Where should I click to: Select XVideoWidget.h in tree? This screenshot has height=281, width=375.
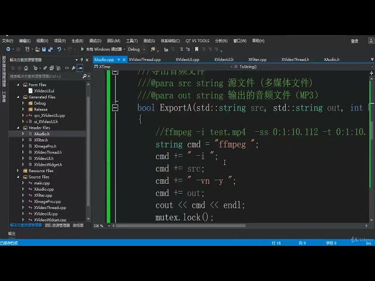[x=48, y=165]
